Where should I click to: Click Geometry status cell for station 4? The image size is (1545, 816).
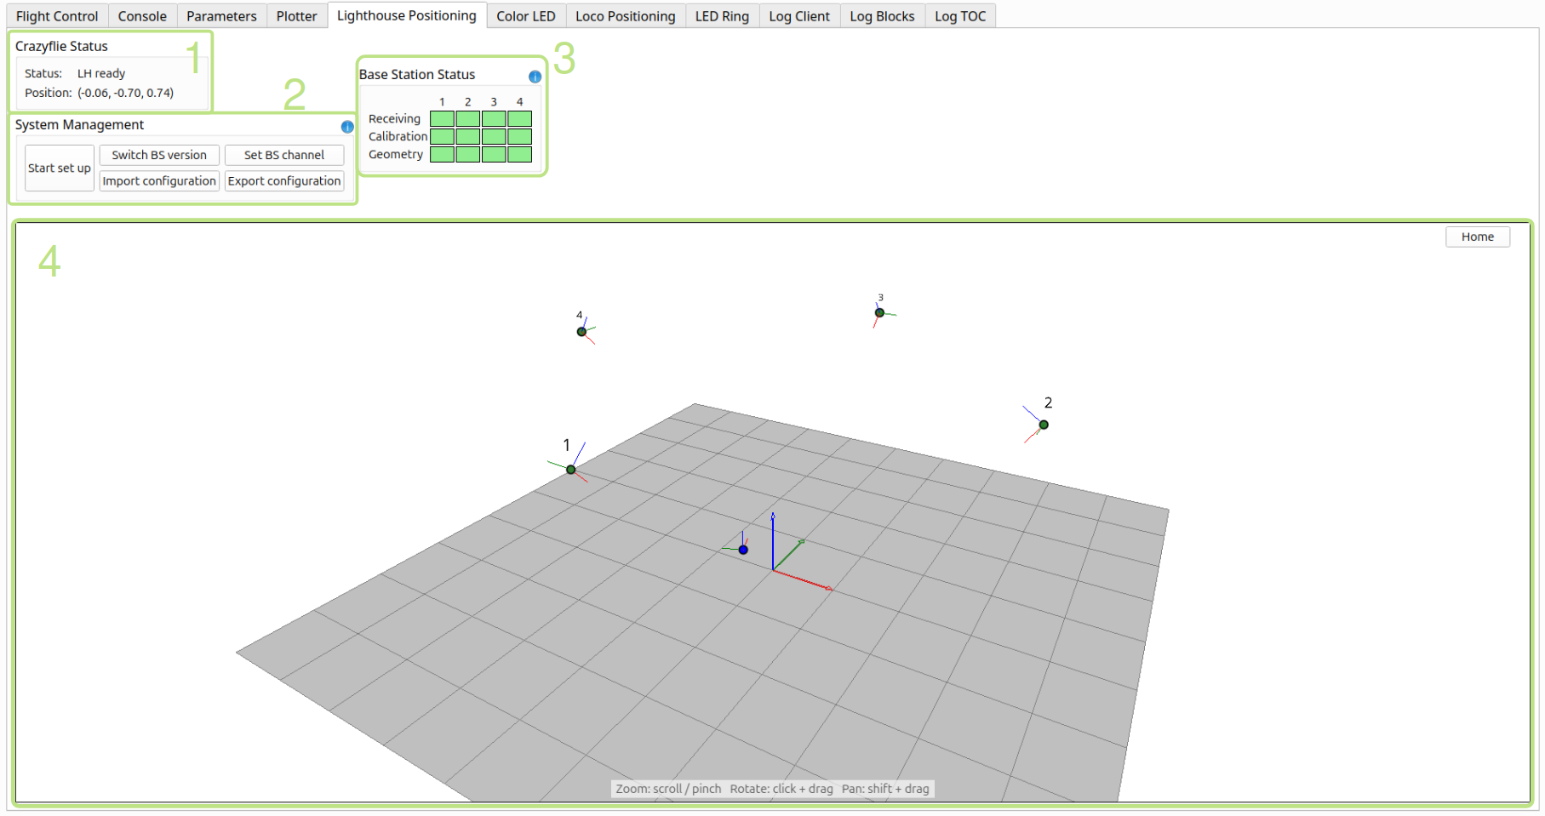click(x=519, y=154)
